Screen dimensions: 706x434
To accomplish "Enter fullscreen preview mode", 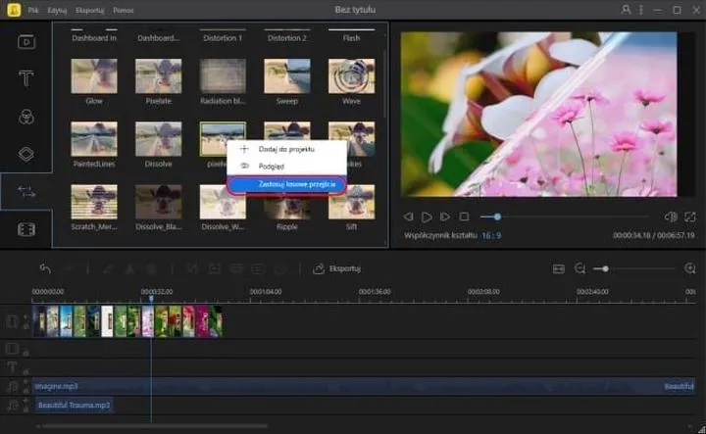I will tap(690, 217).
